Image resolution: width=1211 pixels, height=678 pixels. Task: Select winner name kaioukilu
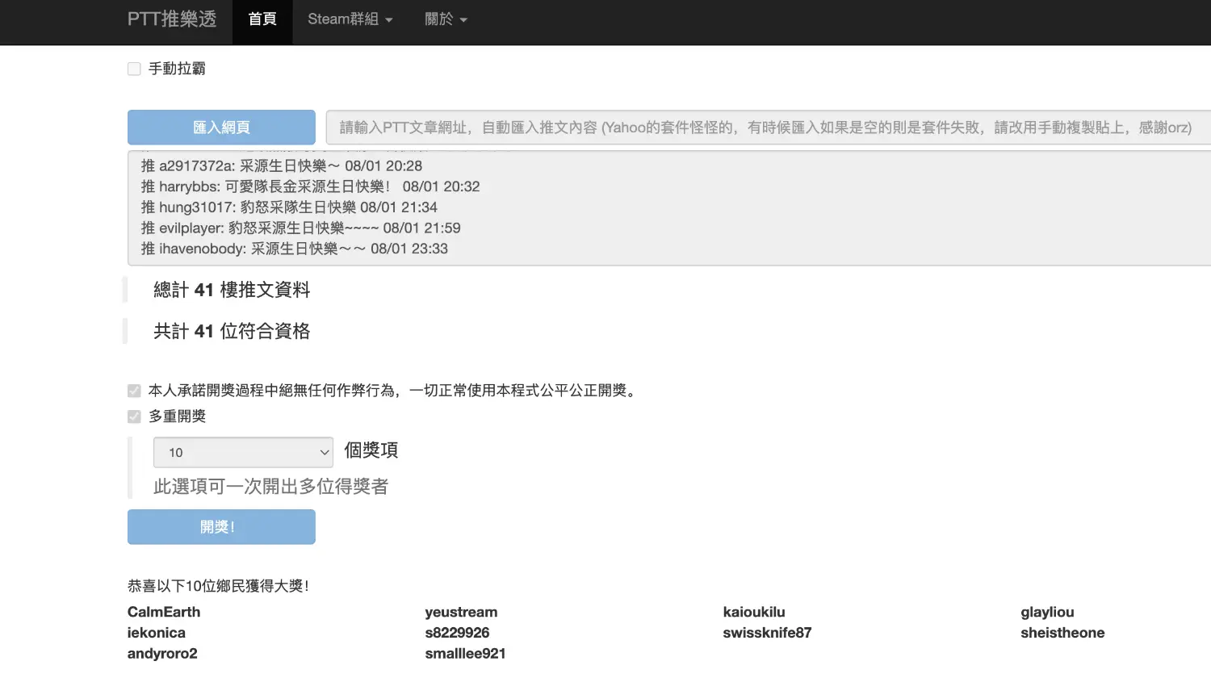(x=754, y=613)
